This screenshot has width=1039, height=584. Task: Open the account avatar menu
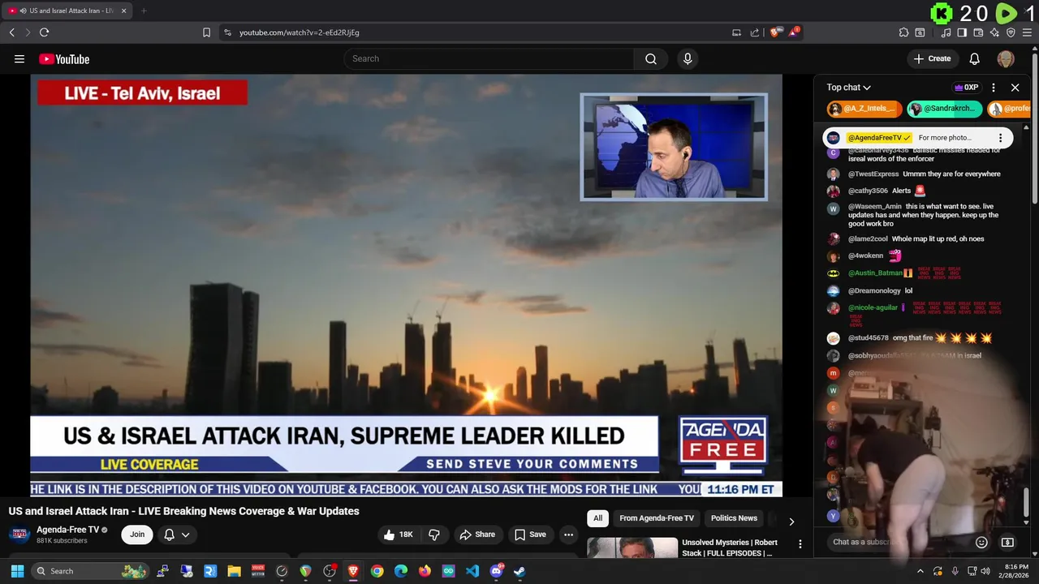(x=1006, y=58)
